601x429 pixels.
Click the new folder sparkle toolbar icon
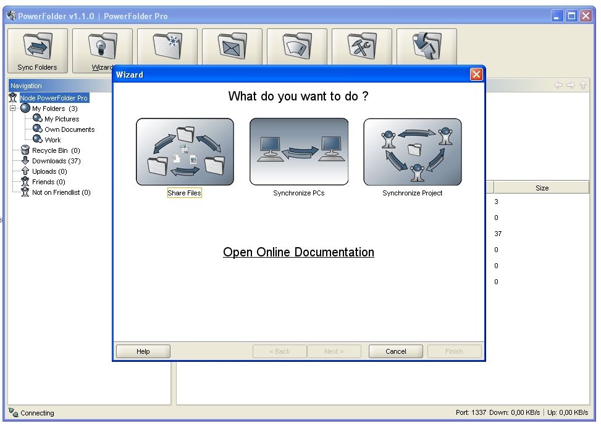167,46
